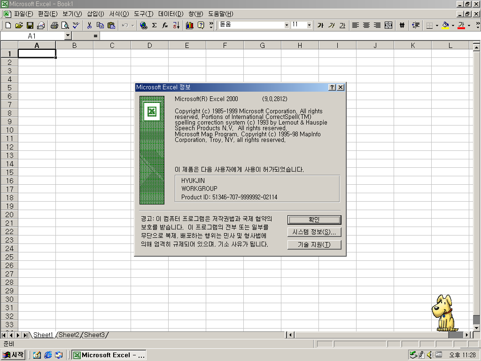Open a file using the folder icon

tap(19, 25)
